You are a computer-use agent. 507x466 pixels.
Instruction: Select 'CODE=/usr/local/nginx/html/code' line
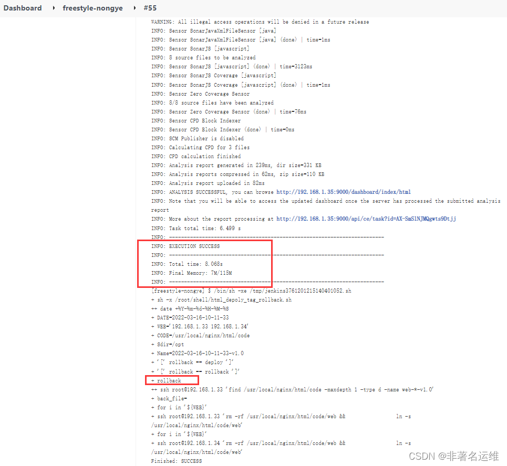coord(200,336)
